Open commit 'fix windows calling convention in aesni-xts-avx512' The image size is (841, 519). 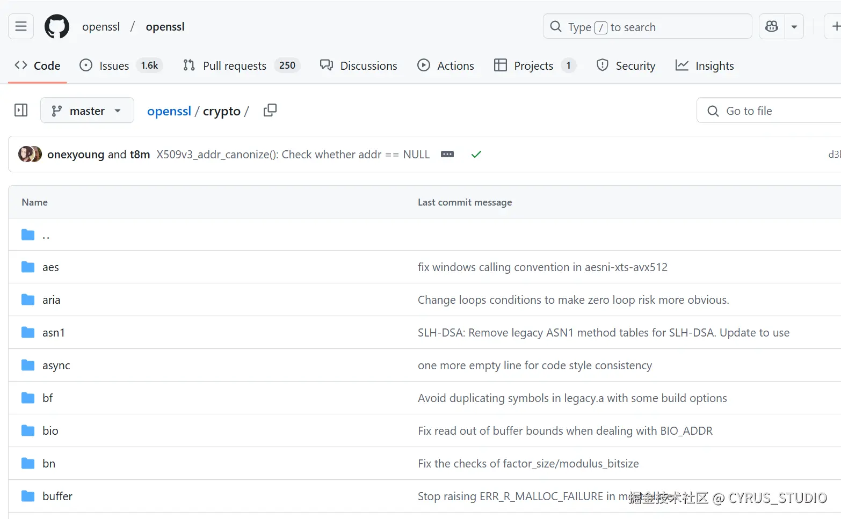pos(542,267)
